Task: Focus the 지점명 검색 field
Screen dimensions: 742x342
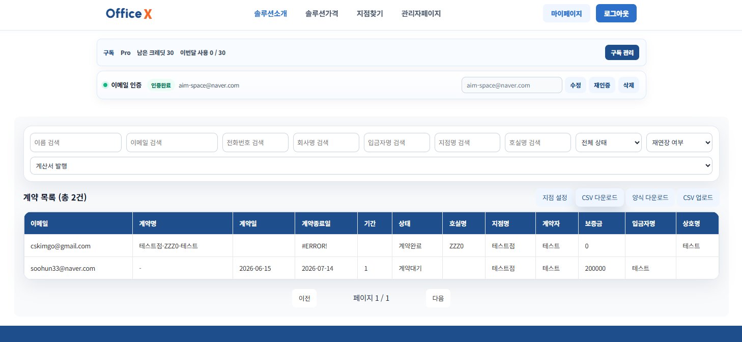Action: tap(468, 142)
